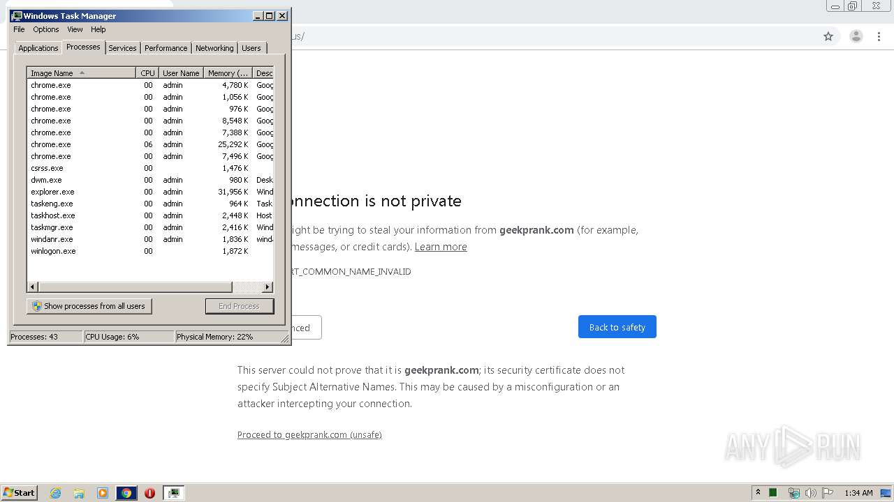Select the windanr.exe process row
The height and width of the screenshot is (502, 894).
coord(150,239)
